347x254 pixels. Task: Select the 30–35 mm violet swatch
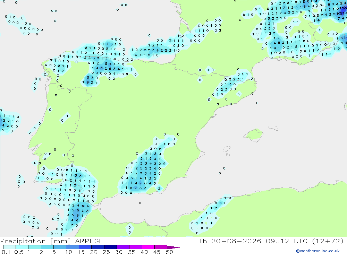[x=123, y=247]
